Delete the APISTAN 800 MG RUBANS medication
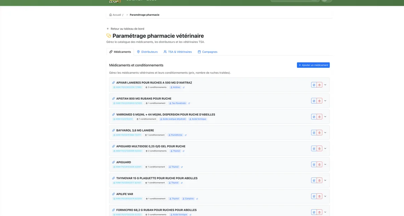The height and width of the screenshot is (216, 404). (x=319, y=100)
